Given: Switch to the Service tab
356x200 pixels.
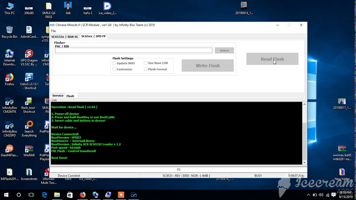Looking at the screenshot, I should [58, 96].
